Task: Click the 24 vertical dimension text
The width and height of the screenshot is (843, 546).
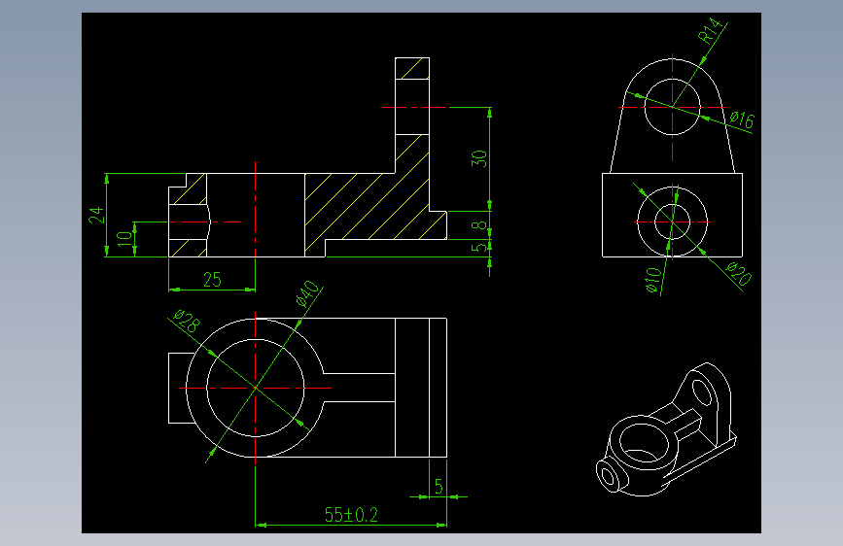Action: tap(96, 215)
